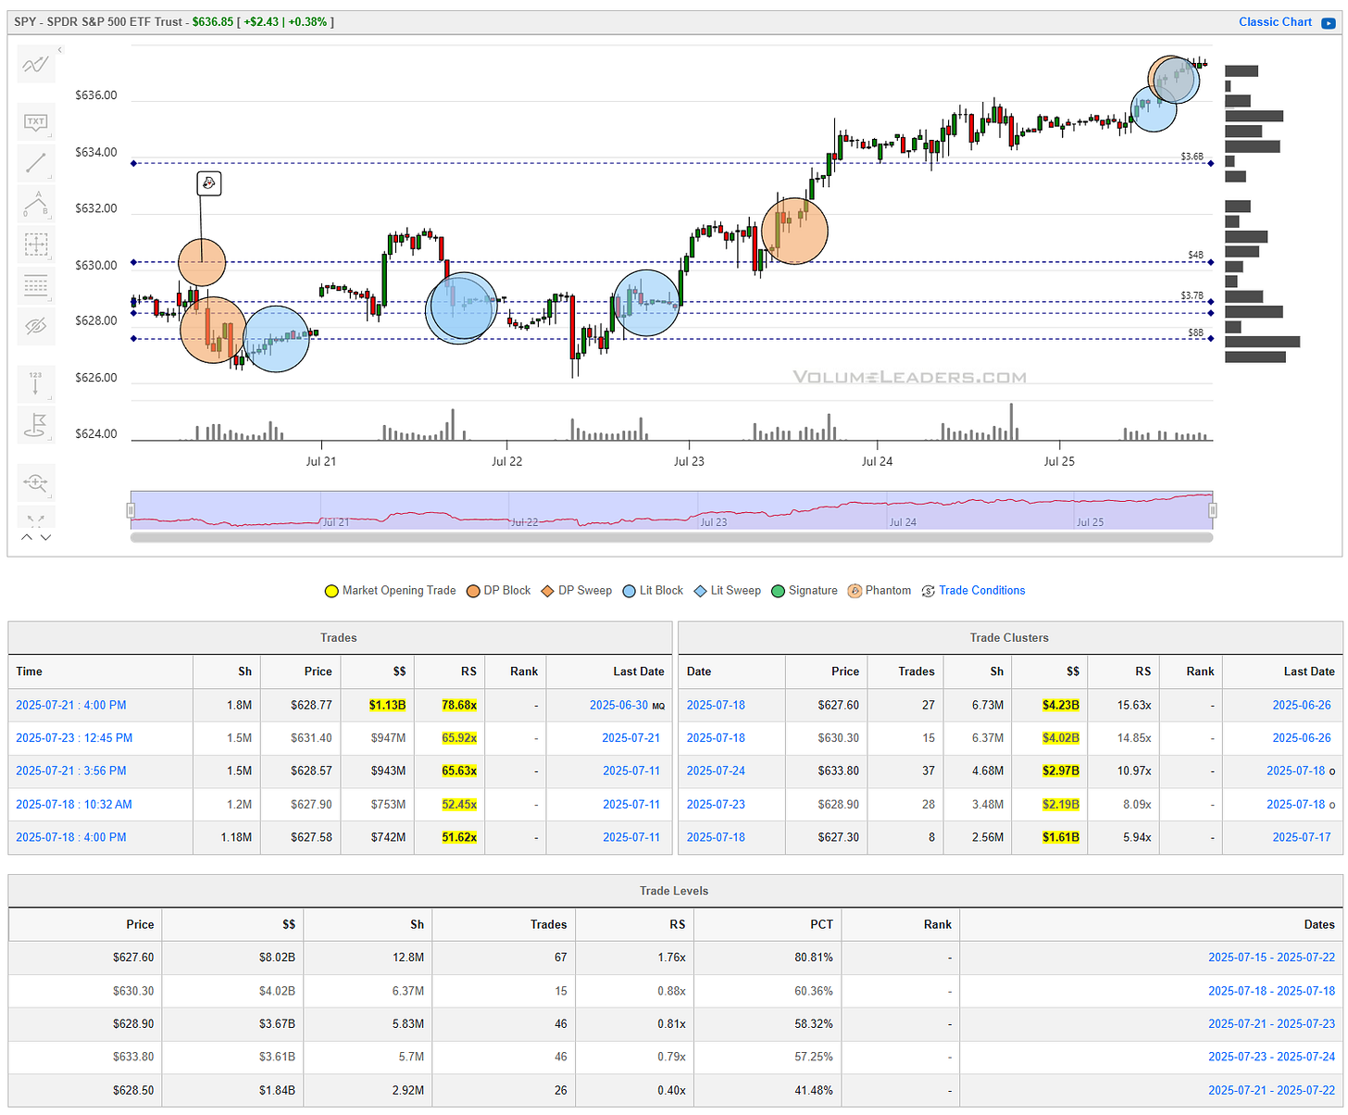This screenshot has height=1115, width=1348.
Task: Select the zoom magnifier tool
Action: click(36, 482)
